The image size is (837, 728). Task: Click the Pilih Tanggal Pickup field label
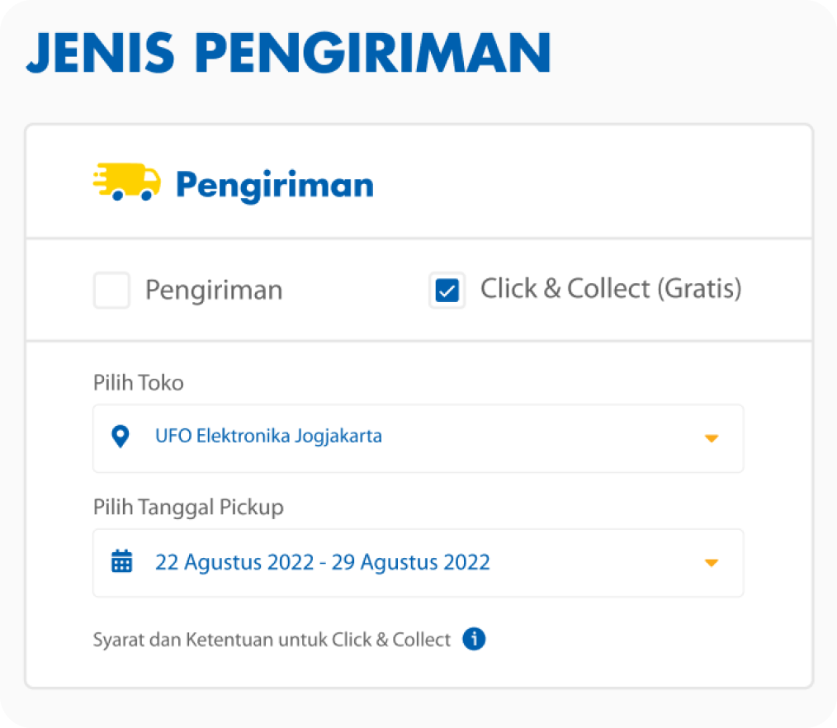188,507
